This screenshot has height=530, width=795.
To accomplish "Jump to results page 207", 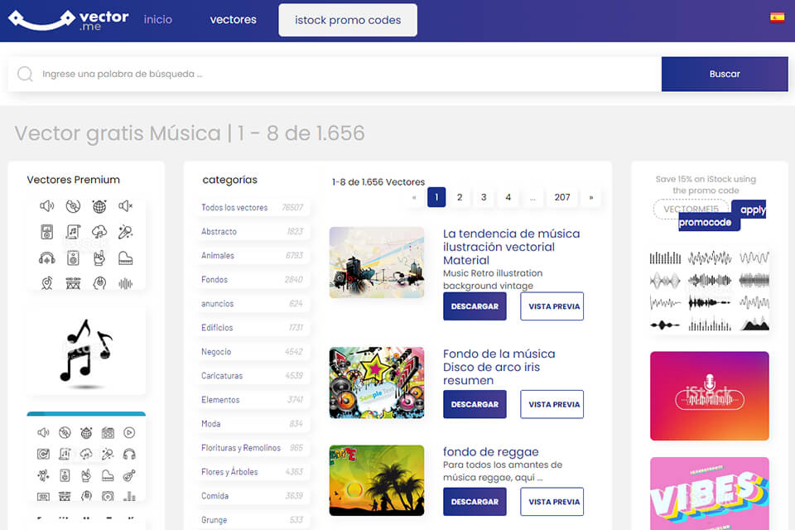I will (x=562, y=197).
